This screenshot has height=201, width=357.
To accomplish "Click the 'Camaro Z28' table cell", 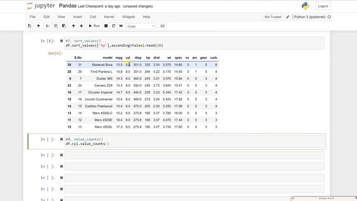I will (x=103, y=85).
